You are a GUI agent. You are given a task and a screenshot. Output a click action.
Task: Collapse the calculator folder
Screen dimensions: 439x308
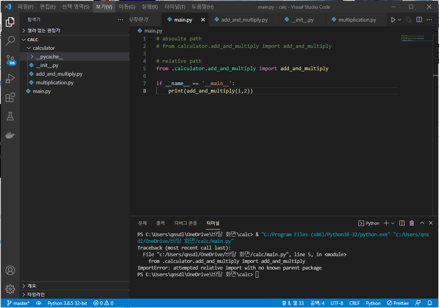coord(75,48)
